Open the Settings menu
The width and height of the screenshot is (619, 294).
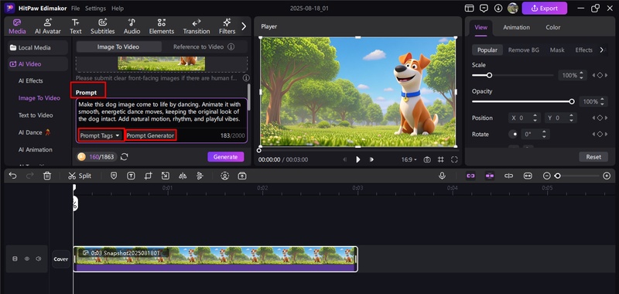tap(95, 9)
